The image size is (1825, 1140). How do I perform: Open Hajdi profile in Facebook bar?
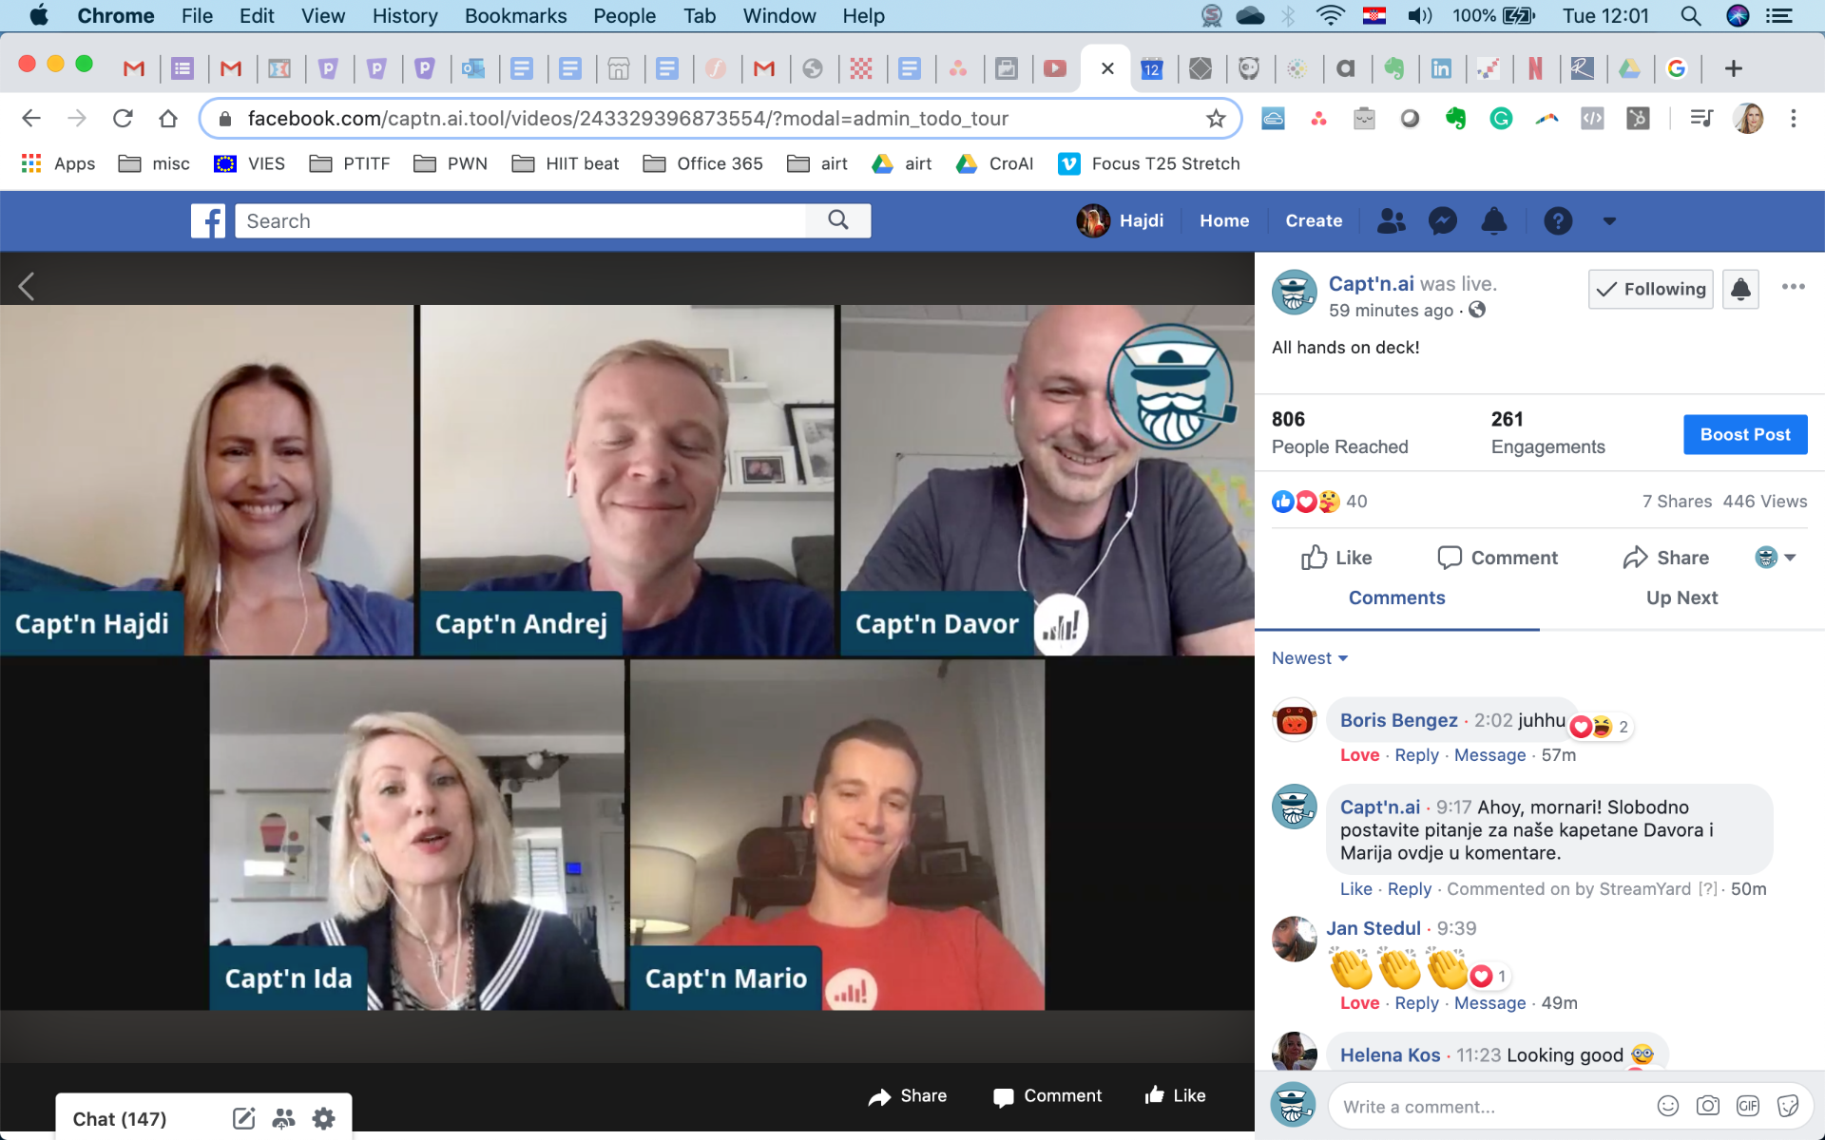tap(1120, 220)
